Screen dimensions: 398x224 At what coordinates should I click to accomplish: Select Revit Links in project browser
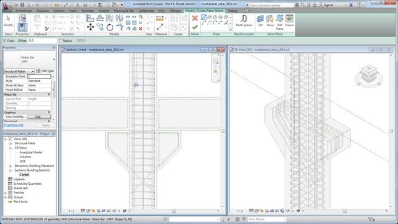click(21, 202)
